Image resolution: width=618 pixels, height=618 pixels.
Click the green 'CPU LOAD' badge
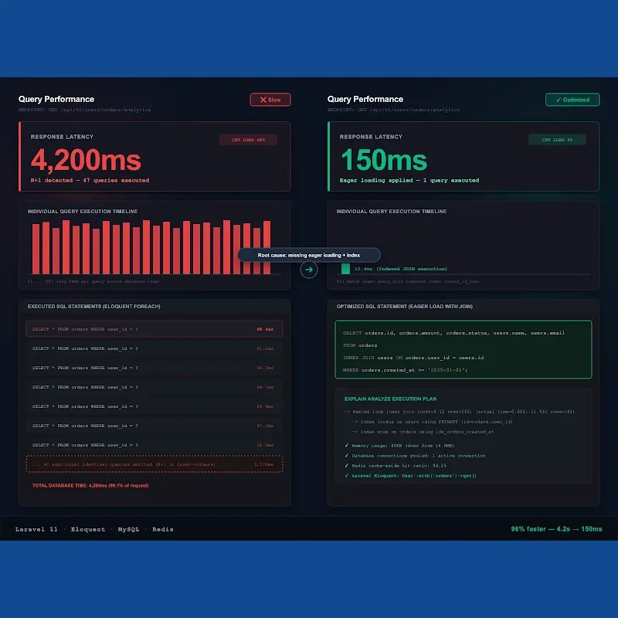coord(557,140)
